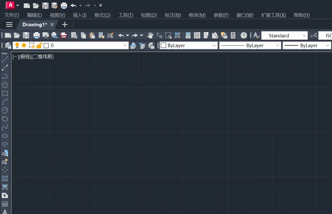Expand the undo history arrow in toolbar

(128, 35)
